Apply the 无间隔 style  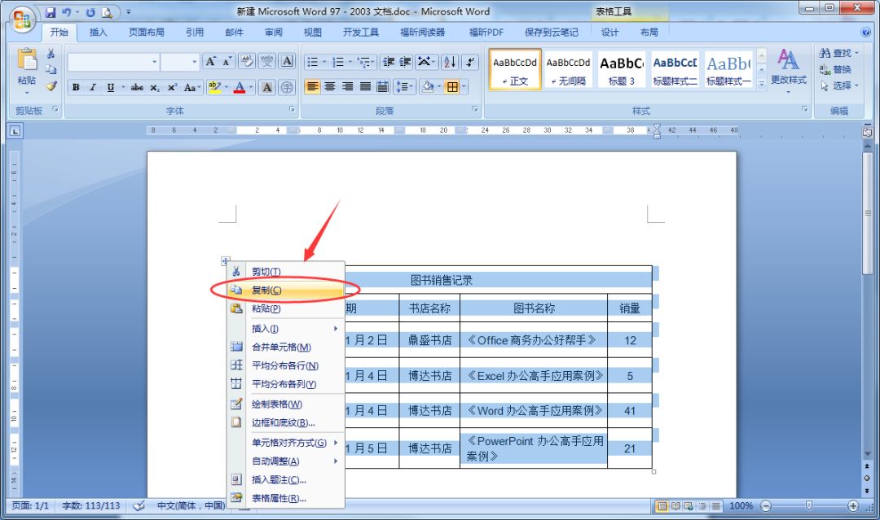pos(568,69)
